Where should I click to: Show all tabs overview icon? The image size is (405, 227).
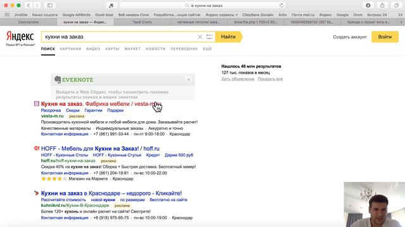pyautogui.click(x=397, y=6)
